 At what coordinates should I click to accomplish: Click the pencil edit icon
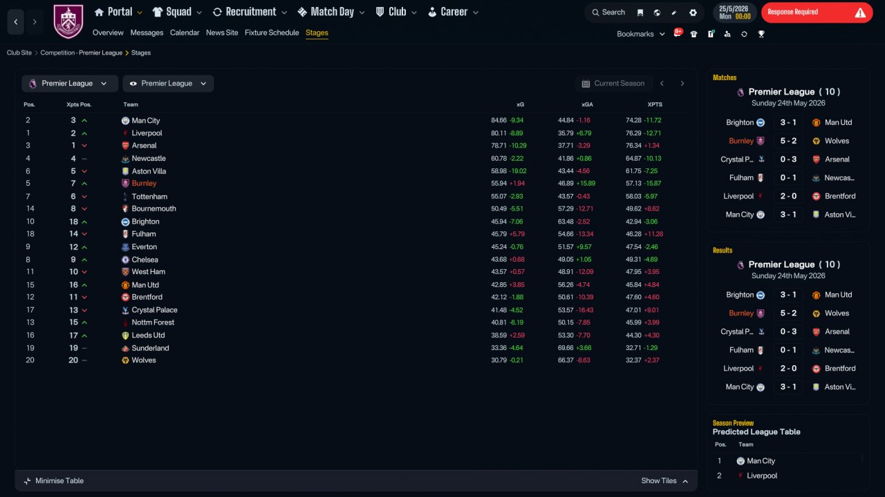pyautogui.click(x=674, y=12)
